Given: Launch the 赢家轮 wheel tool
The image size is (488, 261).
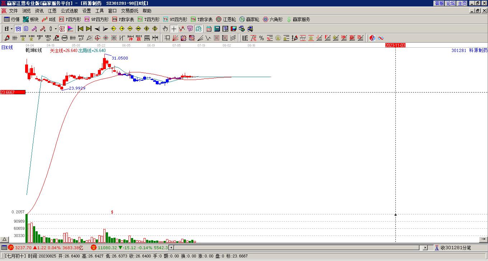Looking at the screenshot, I should [x=249, y=19].
